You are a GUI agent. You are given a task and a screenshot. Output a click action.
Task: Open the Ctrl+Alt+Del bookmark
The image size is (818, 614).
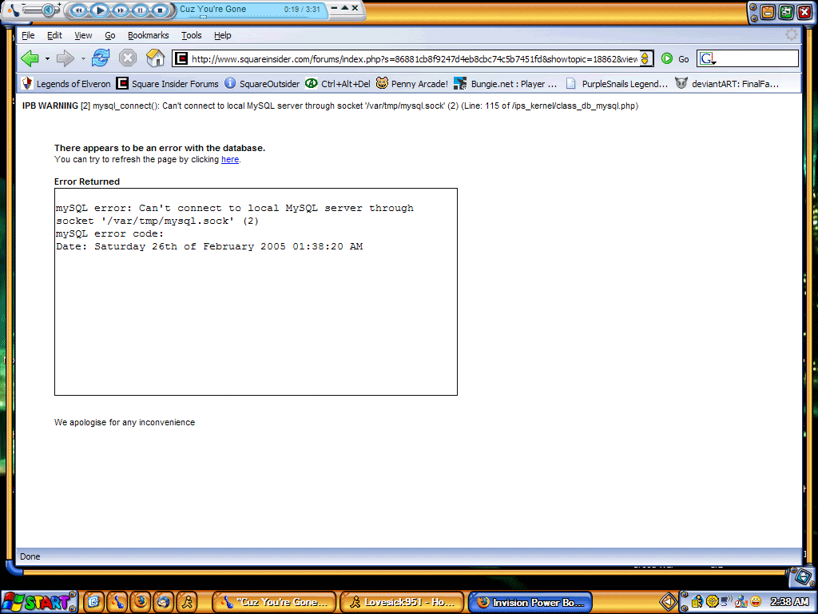(338, 83)
